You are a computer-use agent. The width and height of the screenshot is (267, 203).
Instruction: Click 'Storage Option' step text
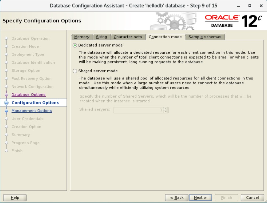coord(26,71)
